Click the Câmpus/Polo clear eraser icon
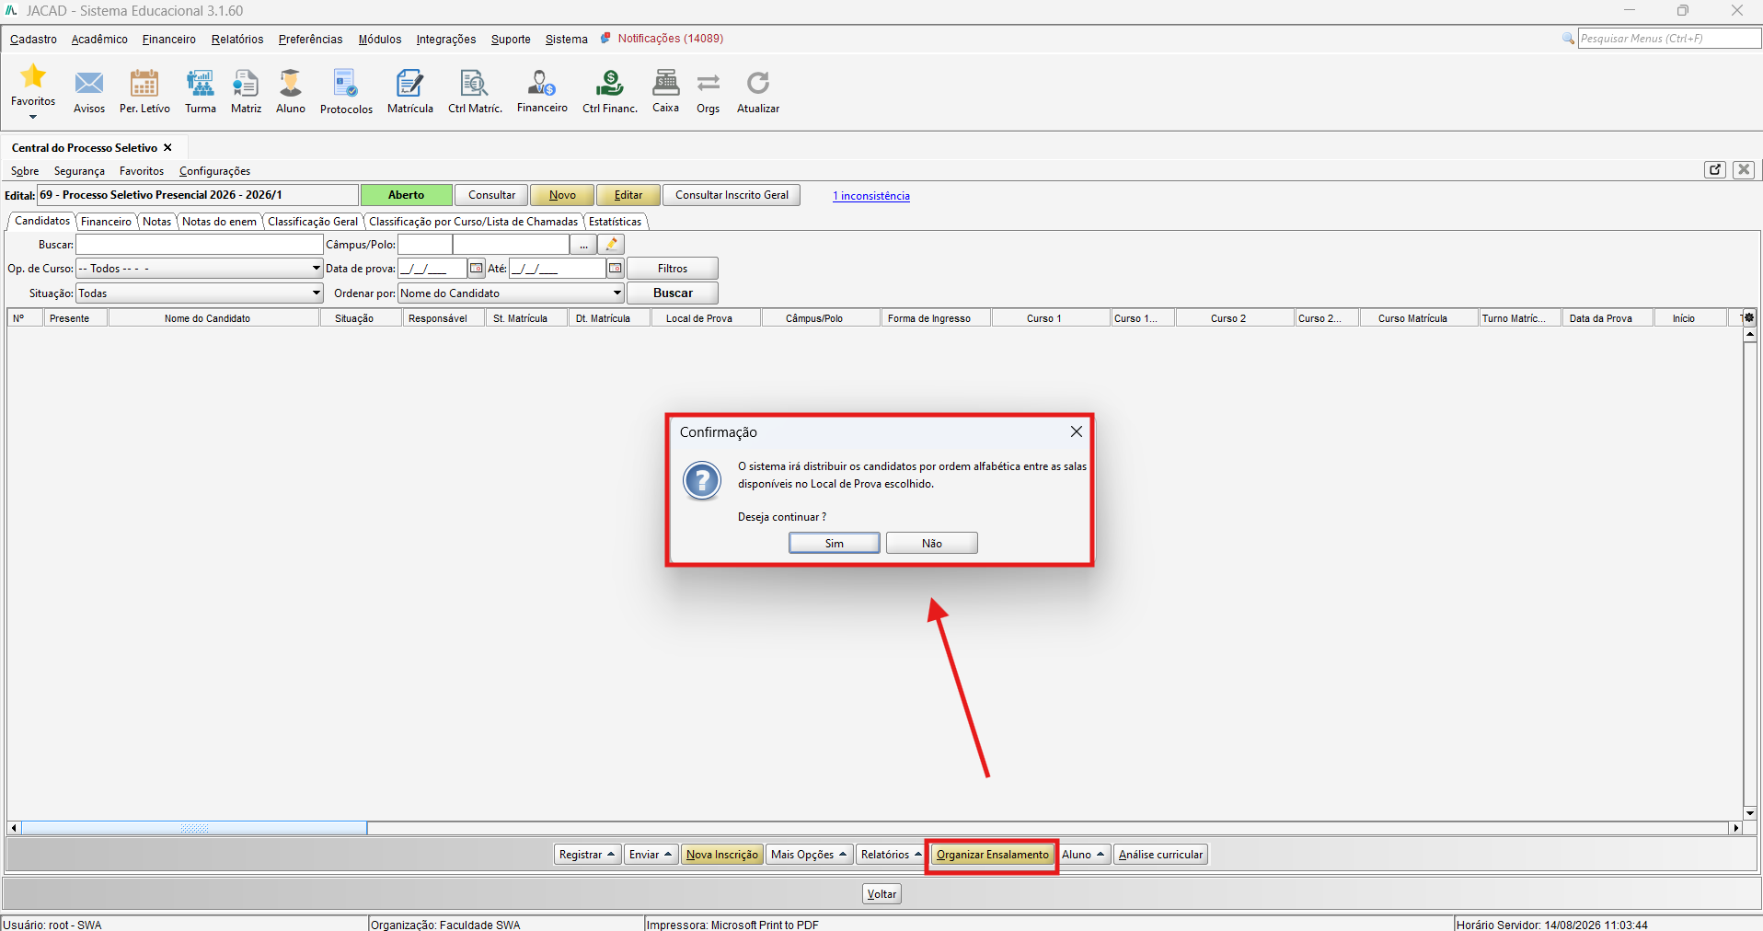This screenshot has height=931, width=1763. tap(611, 245)
